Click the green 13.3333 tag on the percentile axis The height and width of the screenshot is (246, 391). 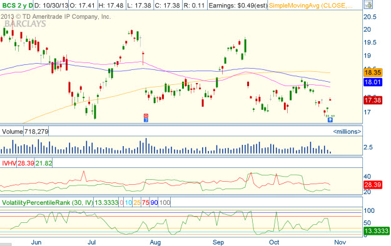tap(376, 231)
